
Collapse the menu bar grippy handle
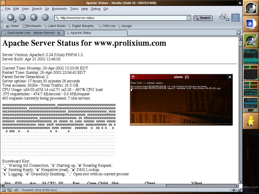(x=2, y=9)
